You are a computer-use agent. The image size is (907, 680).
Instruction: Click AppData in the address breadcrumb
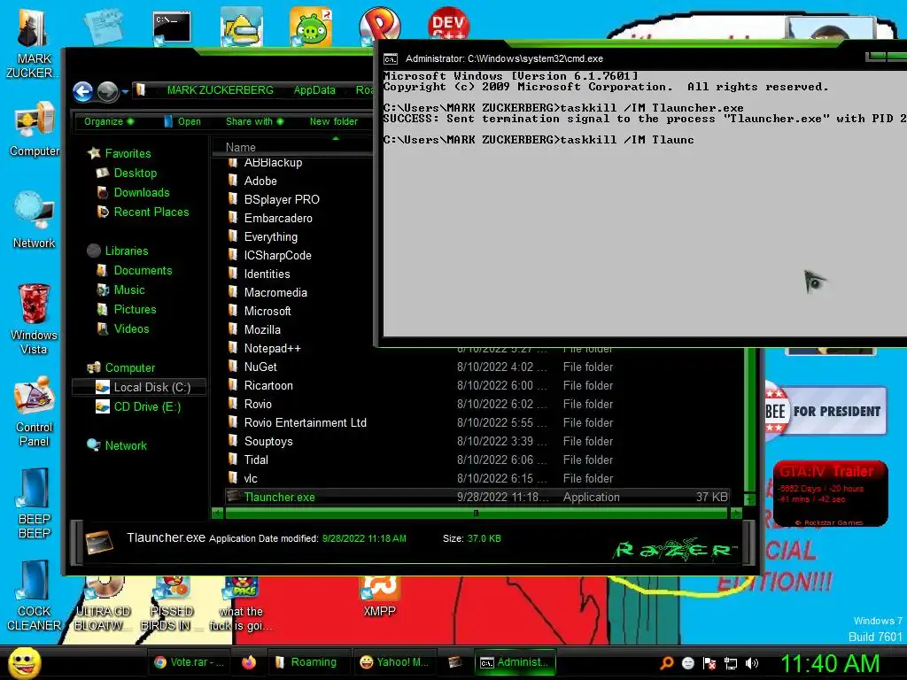coord(314,90)
